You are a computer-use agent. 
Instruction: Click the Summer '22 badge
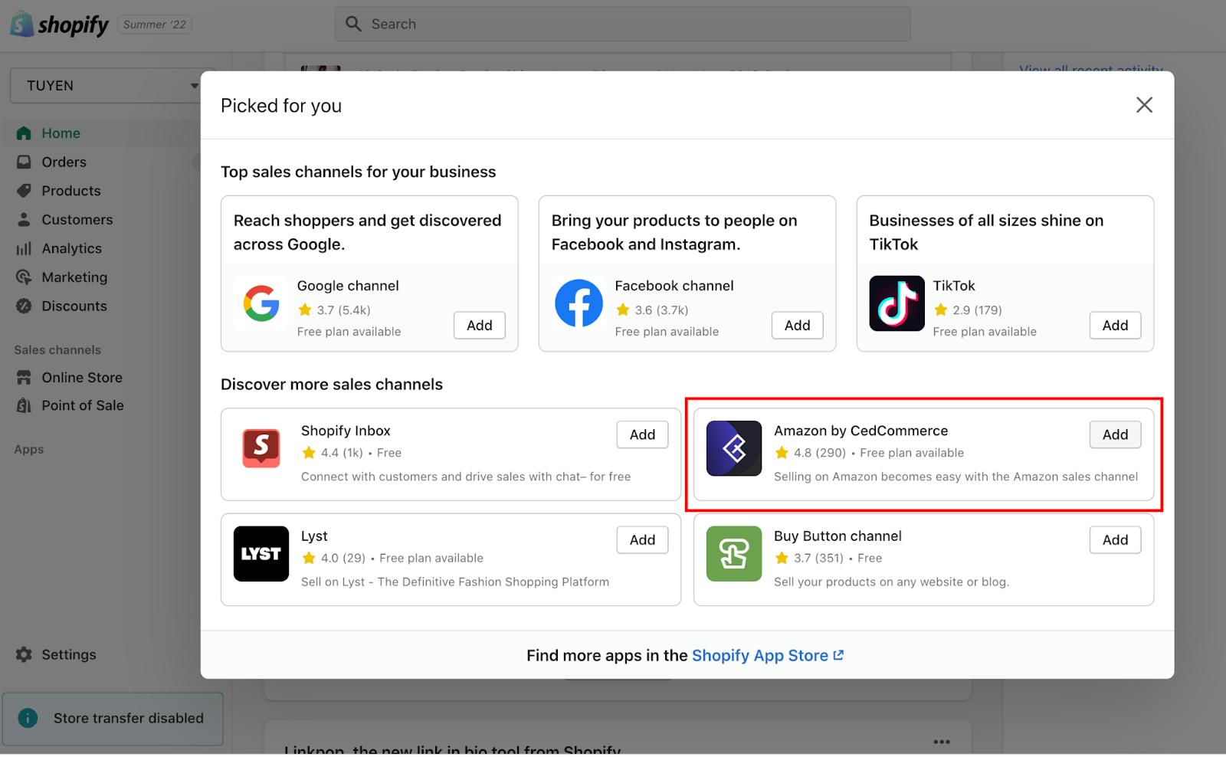pos(155,25)
